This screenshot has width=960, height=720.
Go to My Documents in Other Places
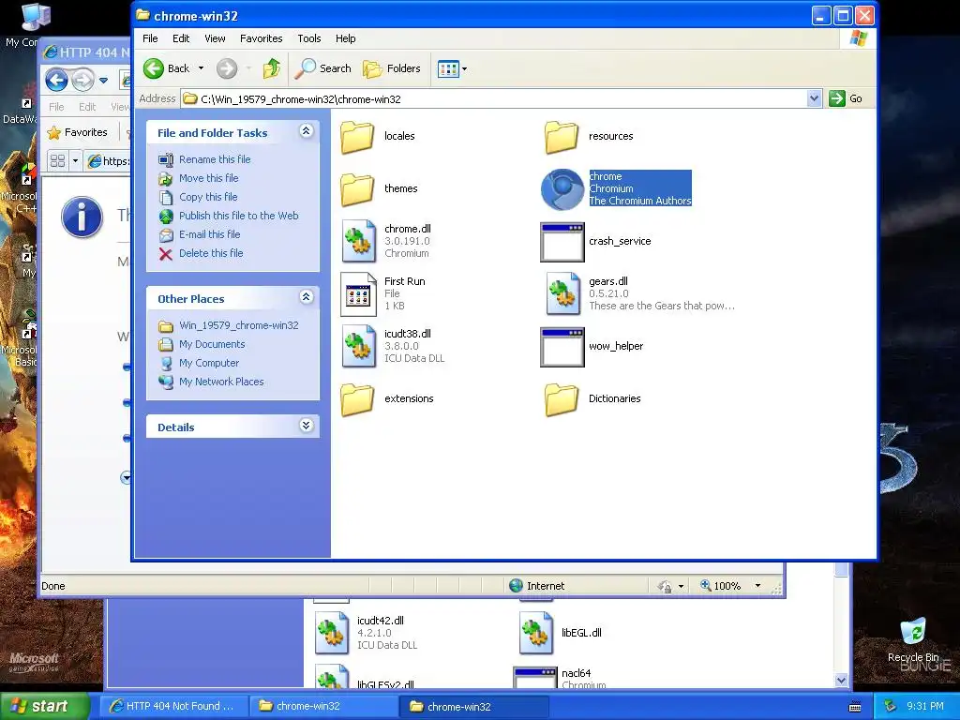[212, 344]
